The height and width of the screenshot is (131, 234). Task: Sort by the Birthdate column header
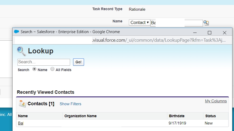[x=176, y=116]
